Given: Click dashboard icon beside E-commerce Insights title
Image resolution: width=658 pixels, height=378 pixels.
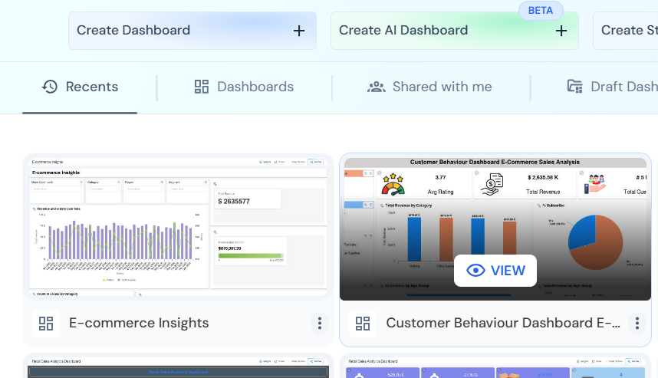Looking at the screenshot, I should 46,323.
